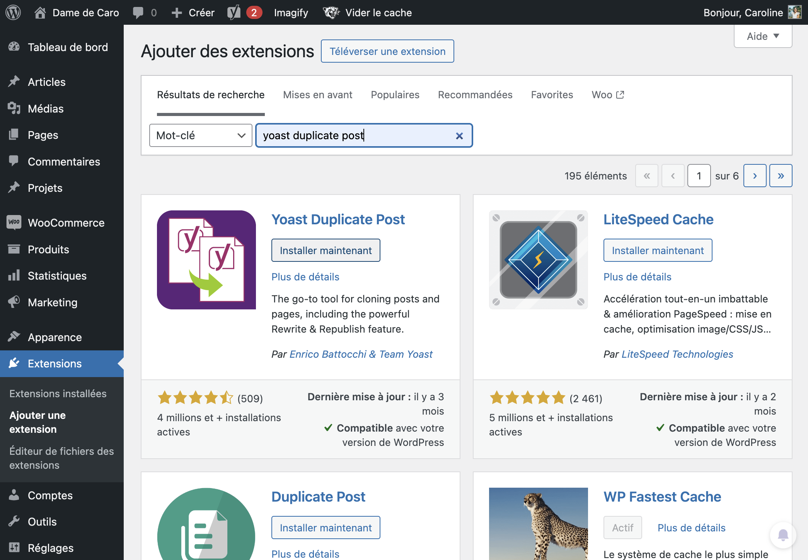Click the Duplicate Post green icon

point(206,524)
